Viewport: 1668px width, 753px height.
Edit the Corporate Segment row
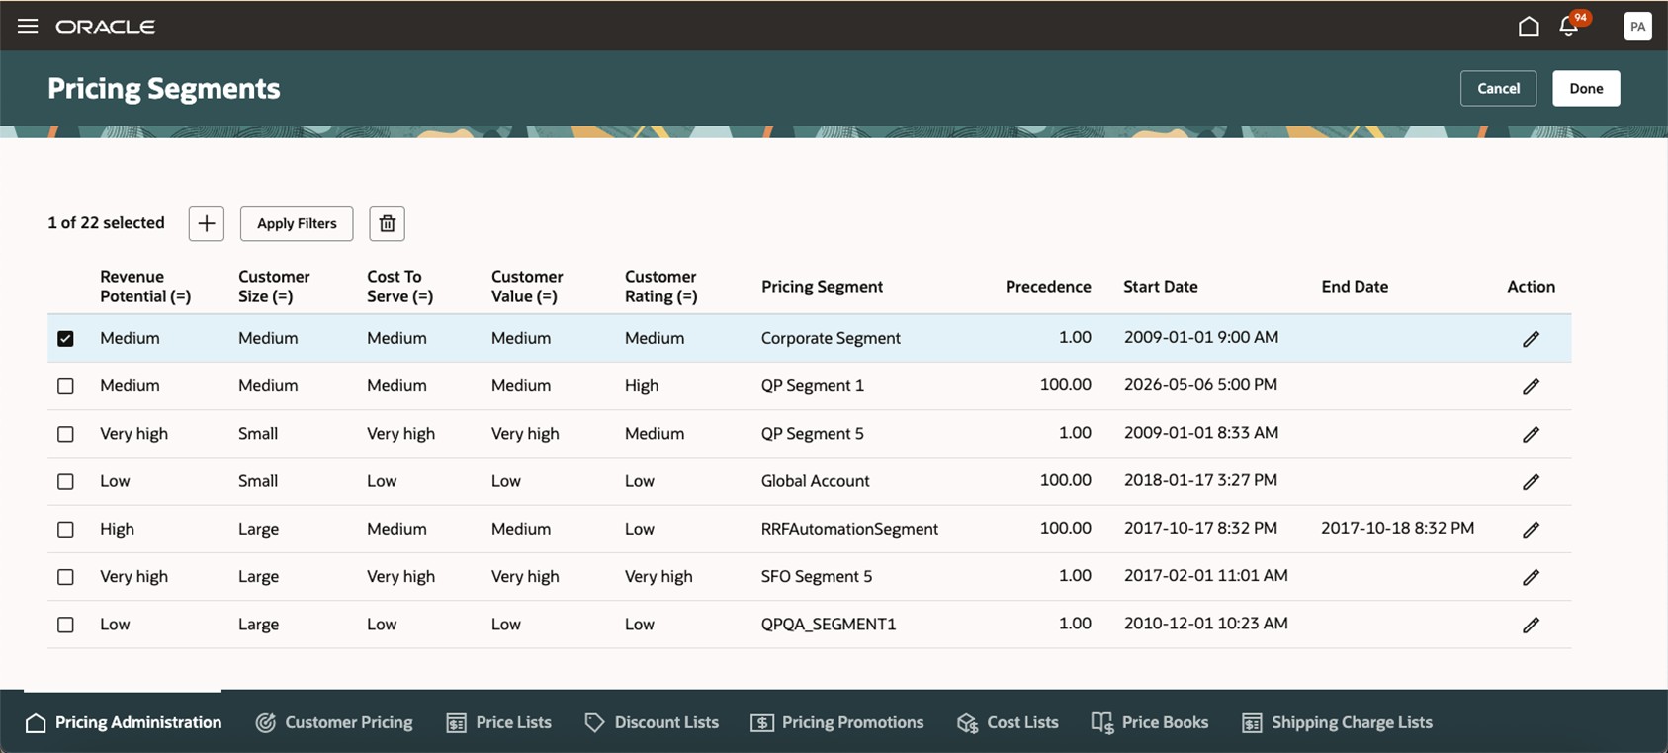pos(1531,339)
